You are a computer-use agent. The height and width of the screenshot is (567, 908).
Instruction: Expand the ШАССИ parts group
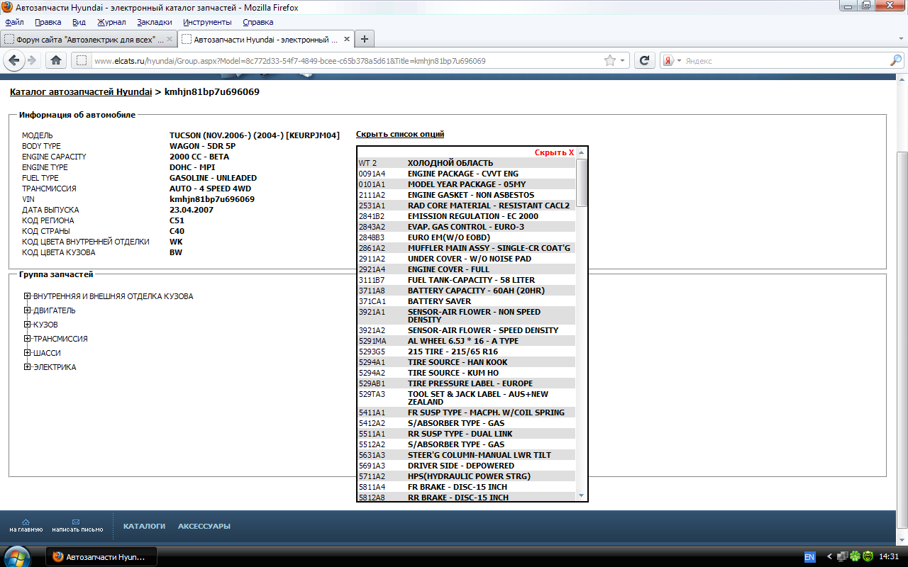[28, 353]
